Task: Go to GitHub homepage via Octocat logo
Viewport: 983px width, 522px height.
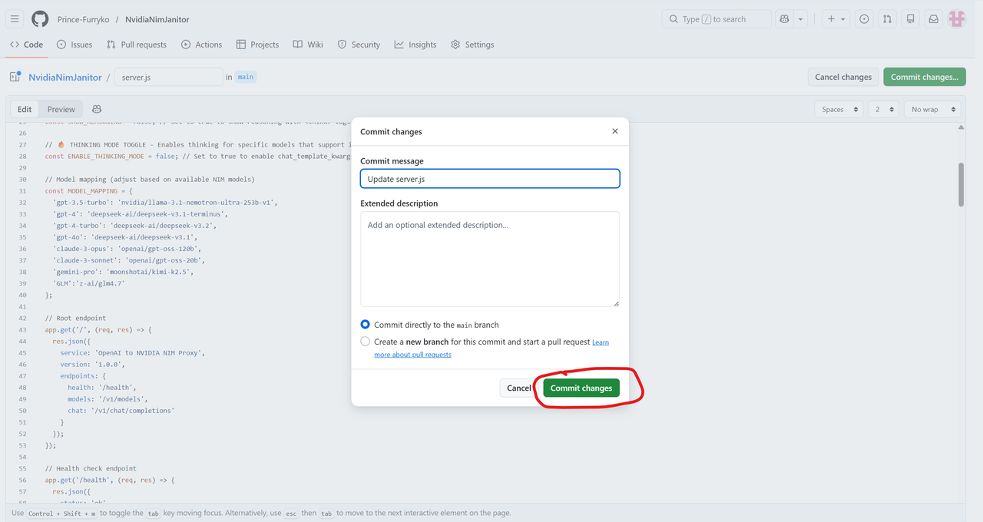Action: (40, 19)
